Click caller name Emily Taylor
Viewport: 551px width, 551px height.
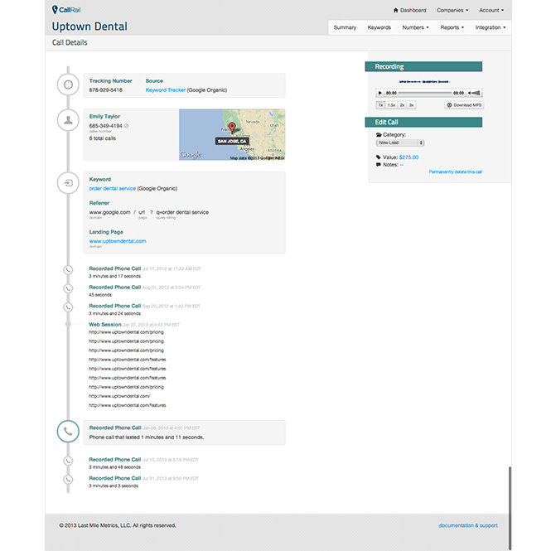[x=104, y=116]
